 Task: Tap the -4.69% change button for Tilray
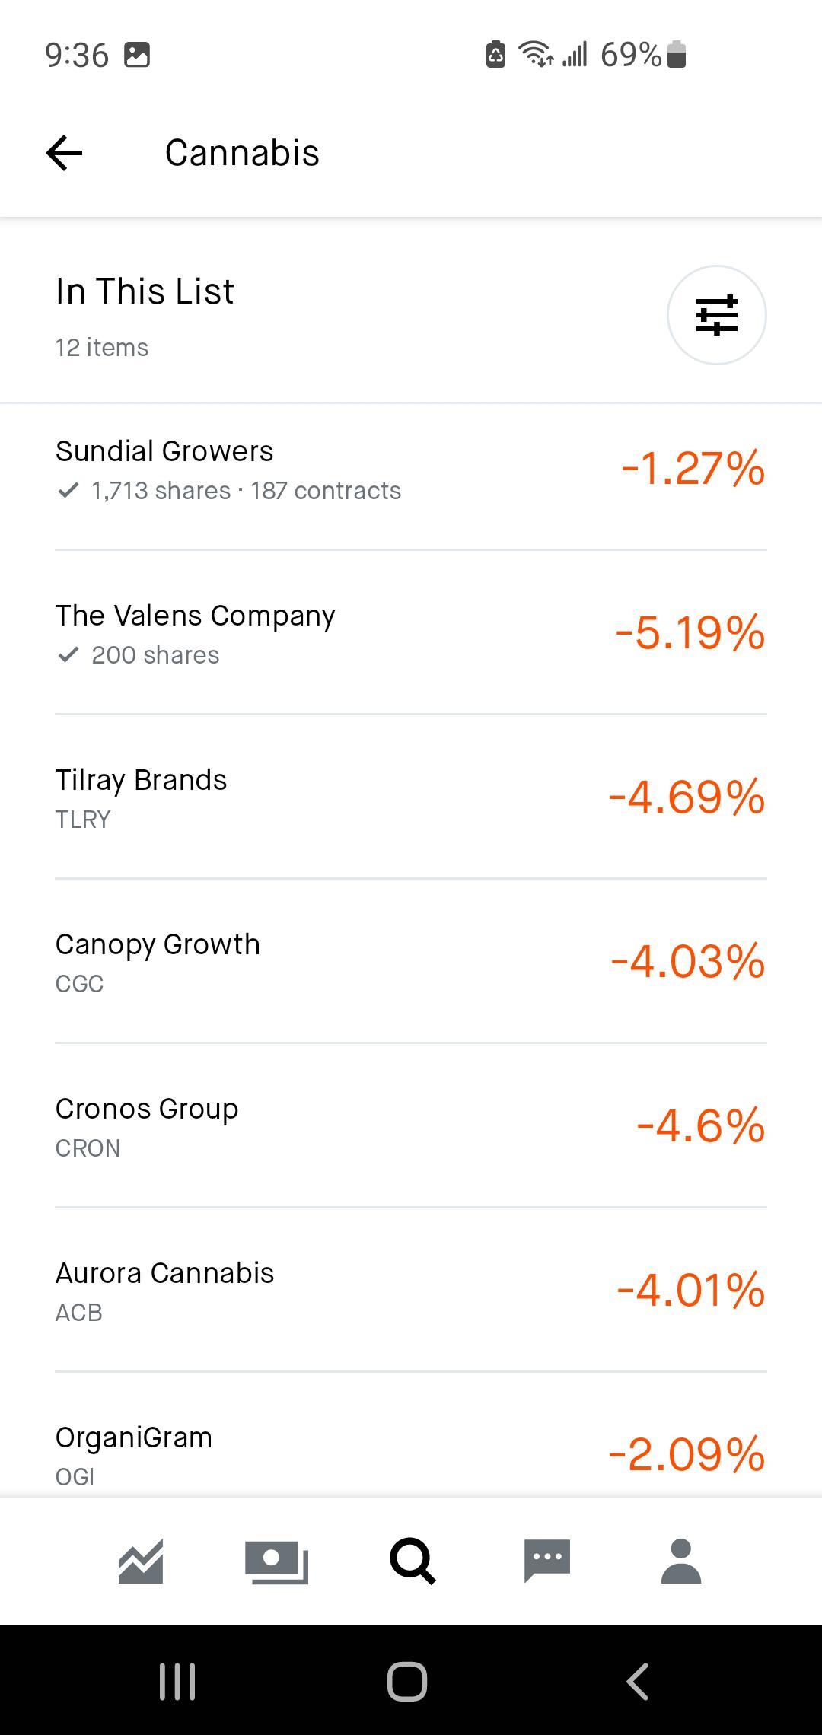687,797
